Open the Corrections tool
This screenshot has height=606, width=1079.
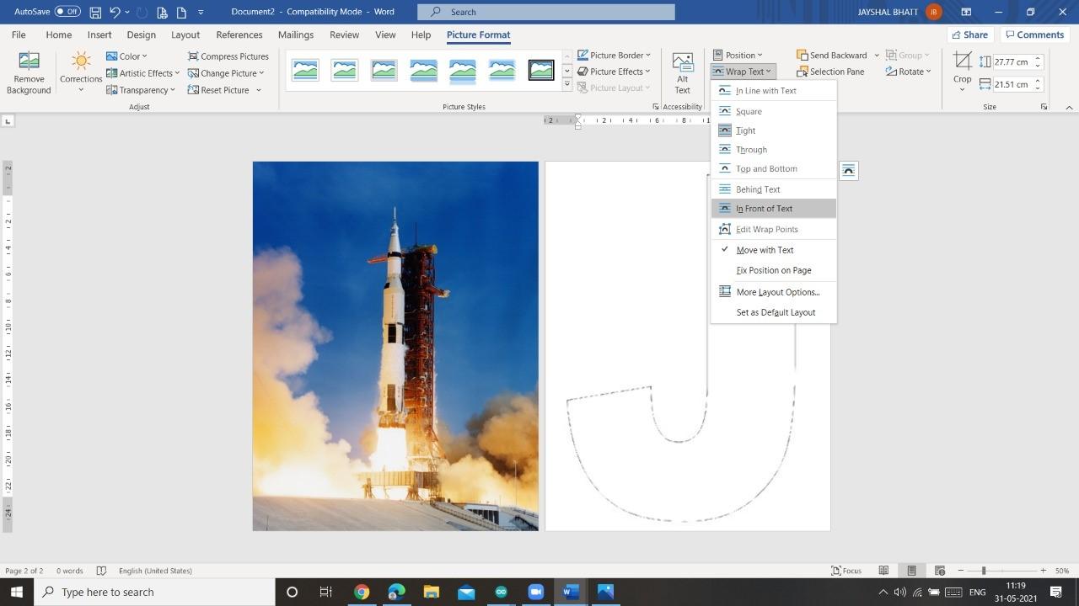coord(81,72)
